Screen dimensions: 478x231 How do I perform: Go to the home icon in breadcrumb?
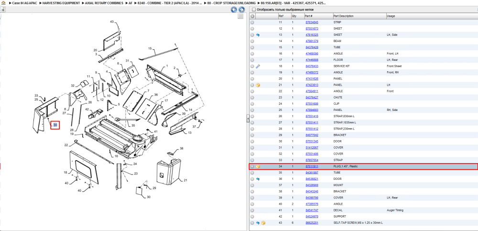click(3, 3)
